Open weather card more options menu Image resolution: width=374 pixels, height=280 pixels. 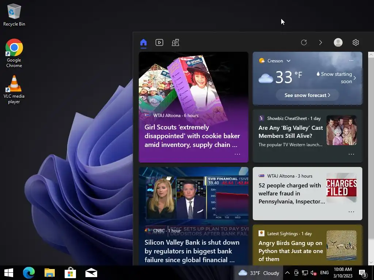pyautogui.click(x=351, y=61)
